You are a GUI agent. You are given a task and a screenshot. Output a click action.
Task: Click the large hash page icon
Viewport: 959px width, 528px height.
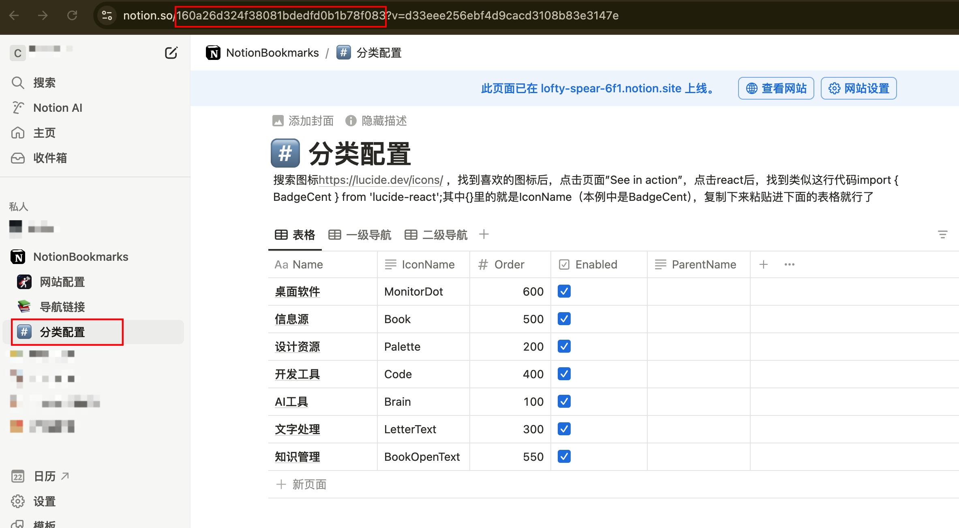pos(285,153)
